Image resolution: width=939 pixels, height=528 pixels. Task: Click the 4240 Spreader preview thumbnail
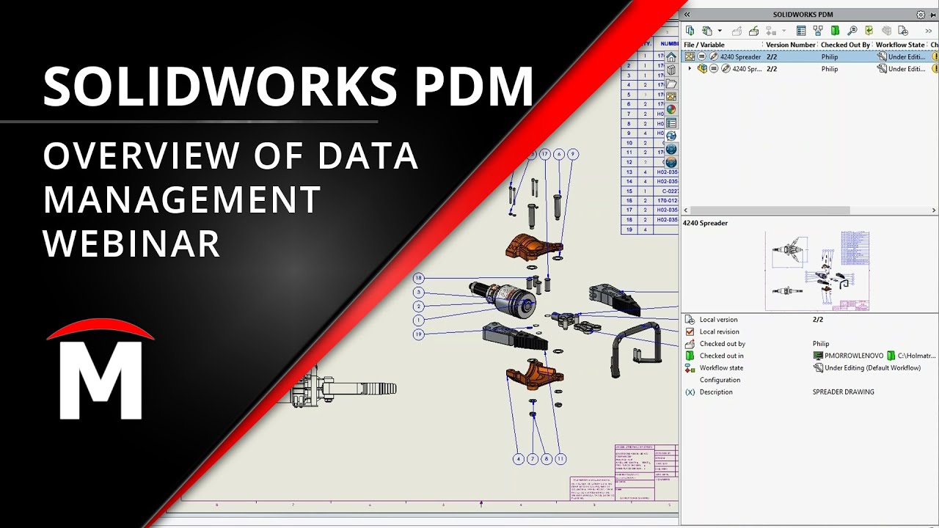tap(817, 271)
